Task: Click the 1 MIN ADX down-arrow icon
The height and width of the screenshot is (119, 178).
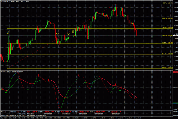Action: point(36,112)
